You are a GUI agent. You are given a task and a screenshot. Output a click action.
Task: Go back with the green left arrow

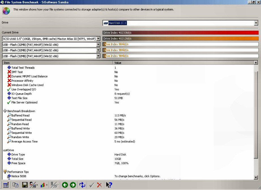pos(65,185)
